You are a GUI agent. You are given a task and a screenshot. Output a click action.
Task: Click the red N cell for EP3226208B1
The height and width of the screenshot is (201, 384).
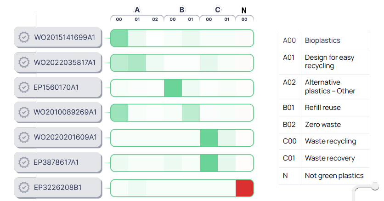click(244, 188)
